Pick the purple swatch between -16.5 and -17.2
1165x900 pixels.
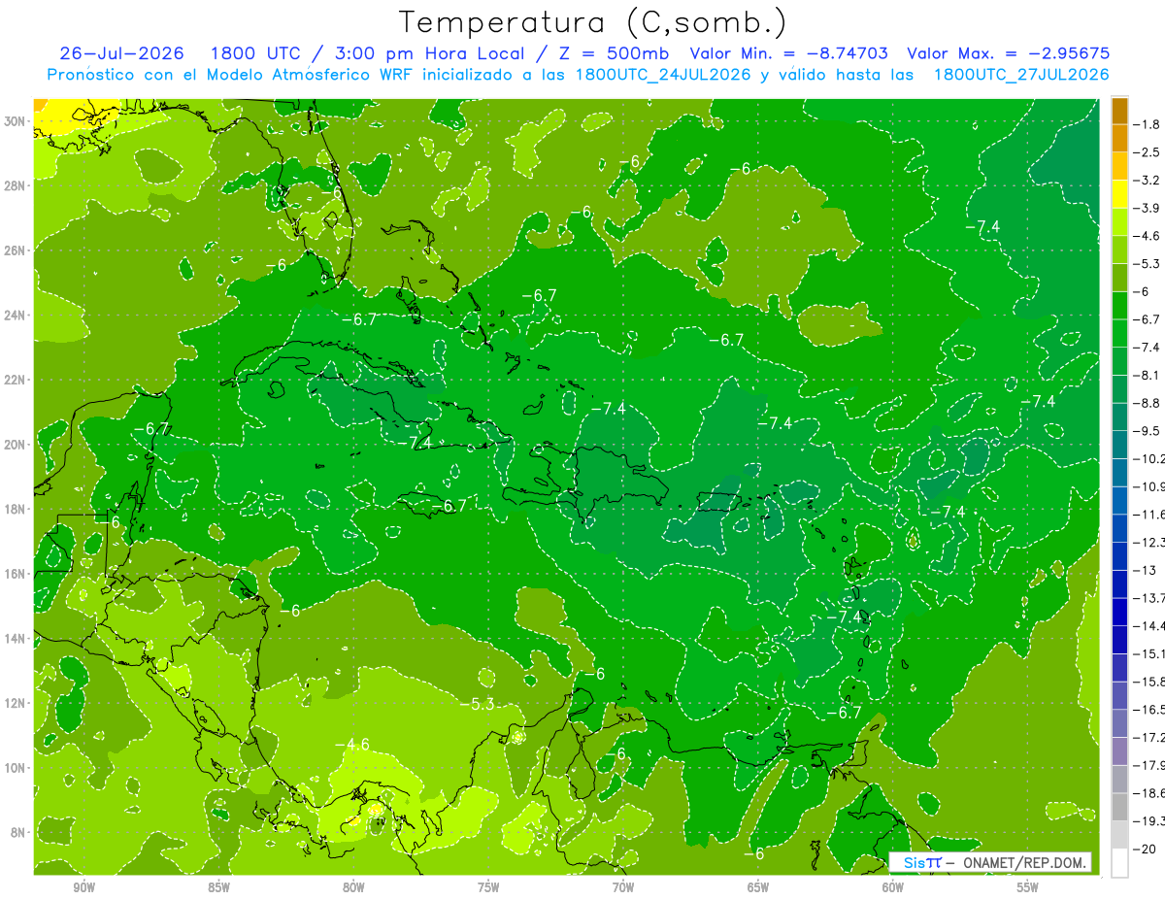coord(1119,723)
